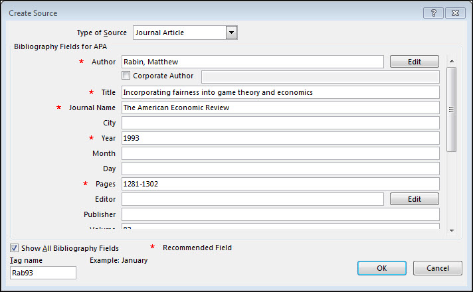Click the Author field with Rabin, Matthew
This screenshot has height=292, width=473.
253,62
